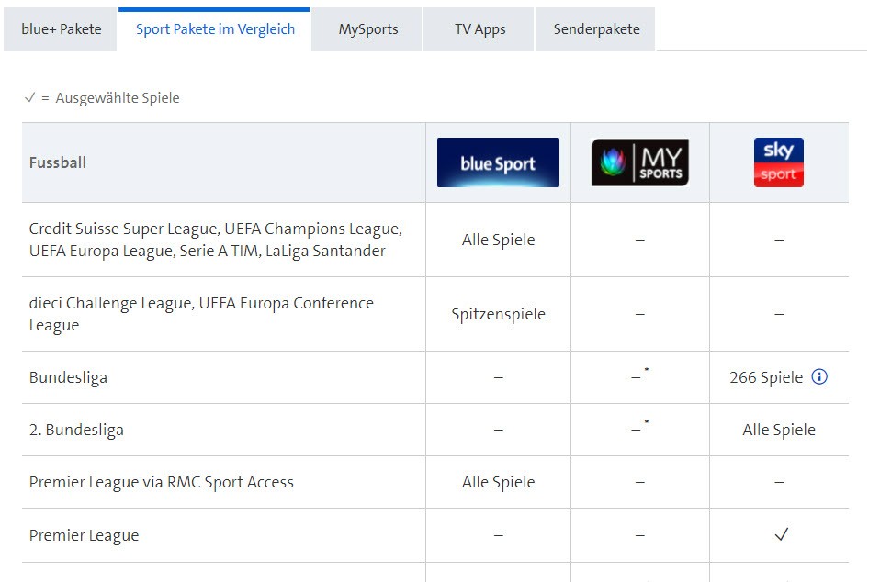Viewport: 880px width, 582px height.
Task: Click the blue Sport logo
Action: (498, 162)
